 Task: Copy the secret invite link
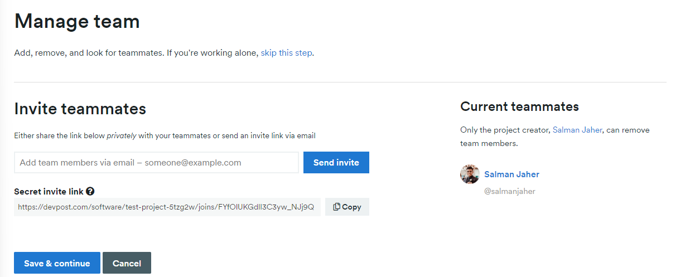coord(347,207)
